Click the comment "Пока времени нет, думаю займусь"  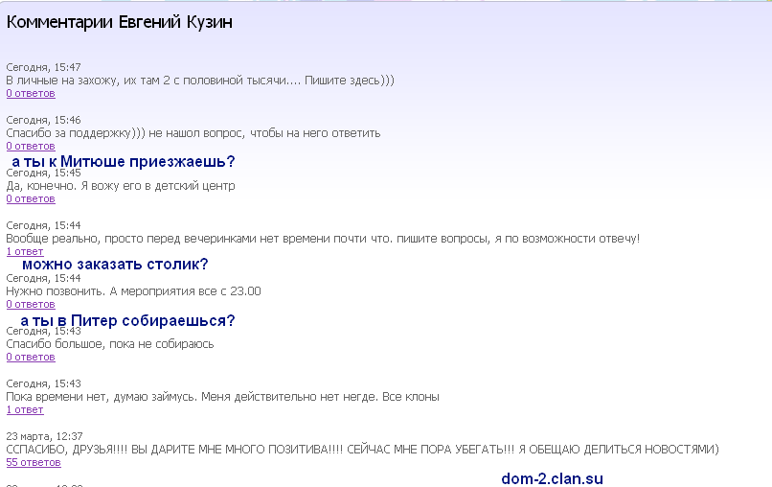[222, 397]
